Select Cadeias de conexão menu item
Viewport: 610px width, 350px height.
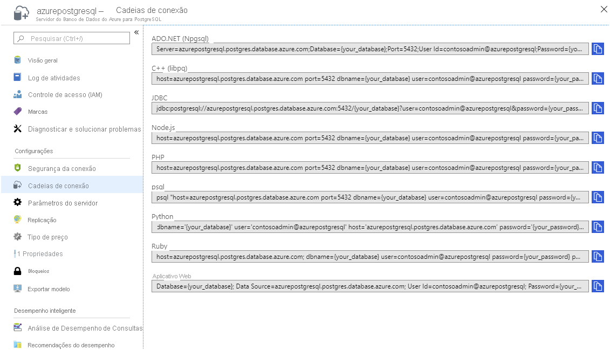coord(72,186)
